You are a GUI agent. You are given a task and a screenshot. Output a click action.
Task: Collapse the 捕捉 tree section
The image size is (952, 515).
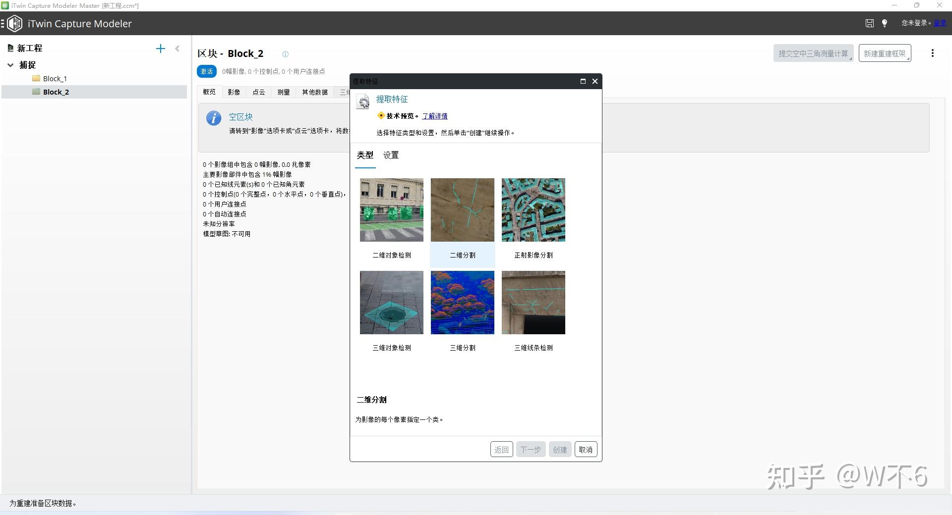coord(11,65)
